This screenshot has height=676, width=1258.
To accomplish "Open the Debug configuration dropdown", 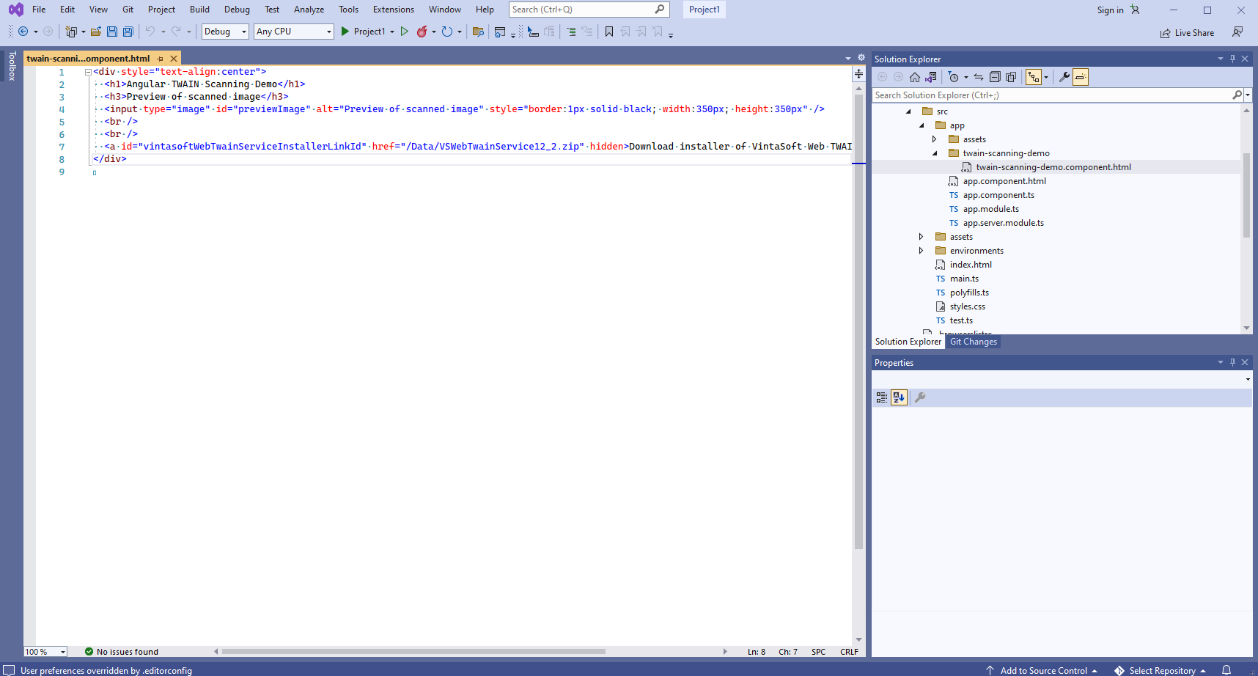I will [225, 32].
